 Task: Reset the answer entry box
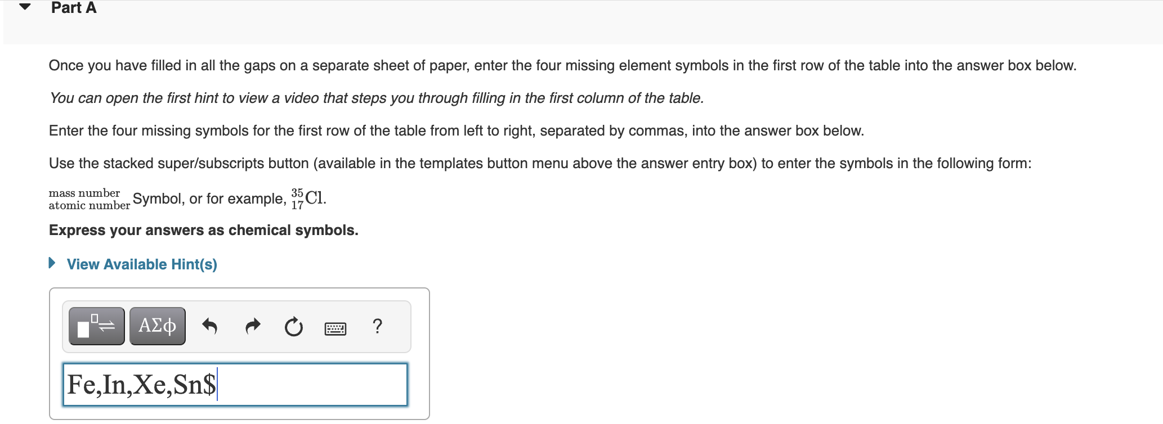(x=293, y=326)
